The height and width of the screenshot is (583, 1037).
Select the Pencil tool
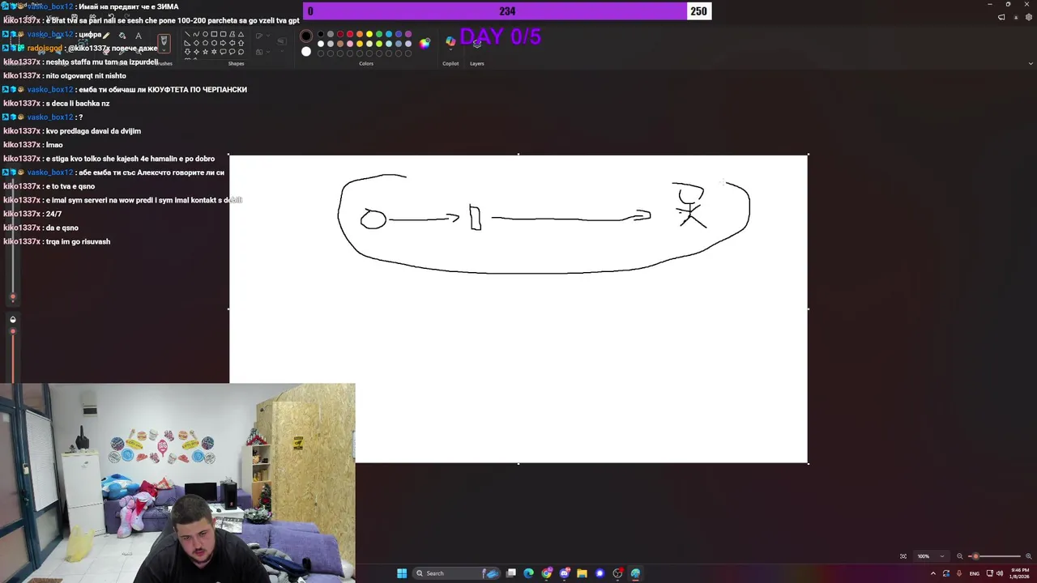(106, 36)
